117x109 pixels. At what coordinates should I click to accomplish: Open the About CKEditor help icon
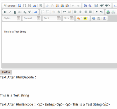105,18
